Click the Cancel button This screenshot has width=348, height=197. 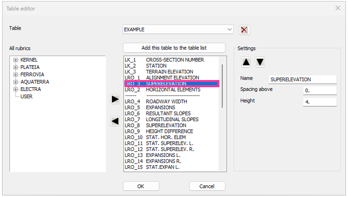coord(207,186)
